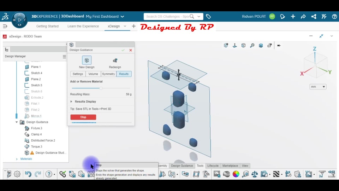Click the zoom to fit magnifier icon
This screenshot has width=339, height=191.
(x=252, y=46)
